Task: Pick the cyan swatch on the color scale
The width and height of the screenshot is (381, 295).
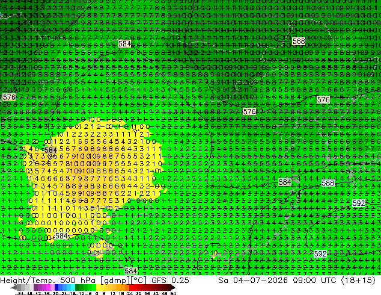Action: tap(73, 287)
